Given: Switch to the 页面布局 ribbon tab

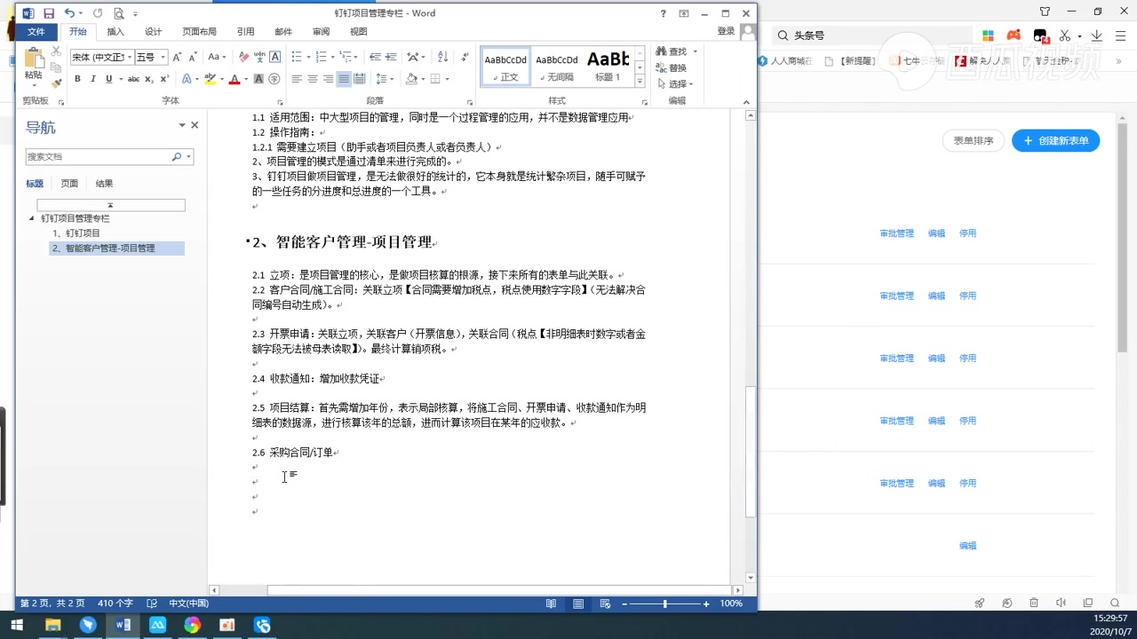Looking at the screenshot, I should [199, 31].
